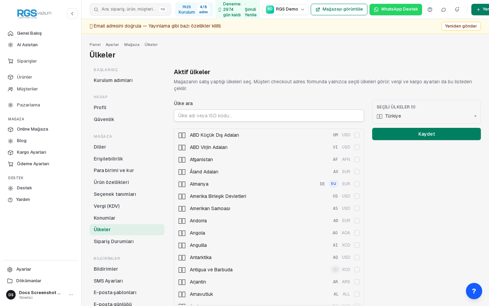Click the Yeniden gönder button

(461, 26)
